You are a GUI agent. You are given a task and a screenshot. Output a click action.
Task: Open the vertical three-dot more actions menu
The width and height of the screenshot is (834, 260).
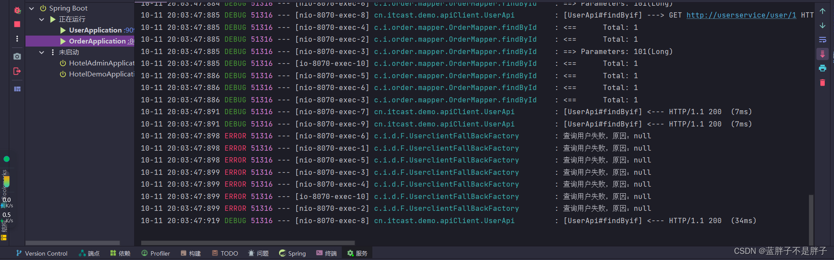coord(17,39)
